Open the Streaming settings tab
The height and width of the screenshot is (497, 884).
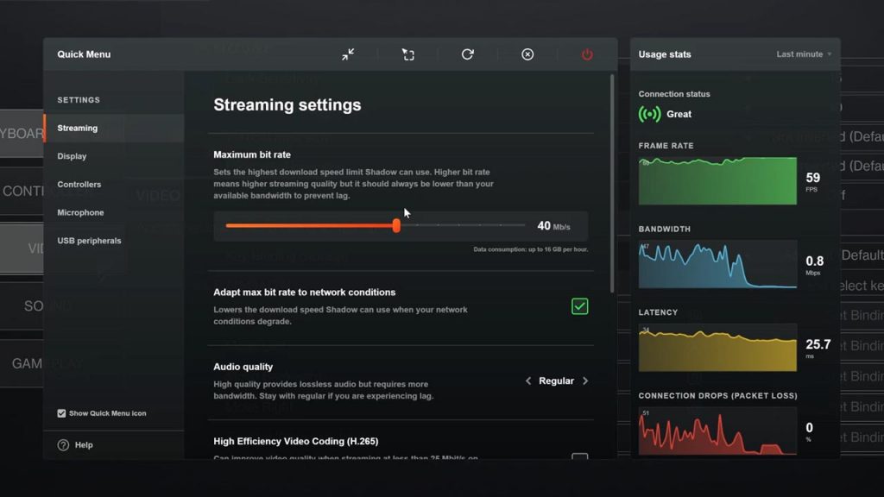click(114, 128)
